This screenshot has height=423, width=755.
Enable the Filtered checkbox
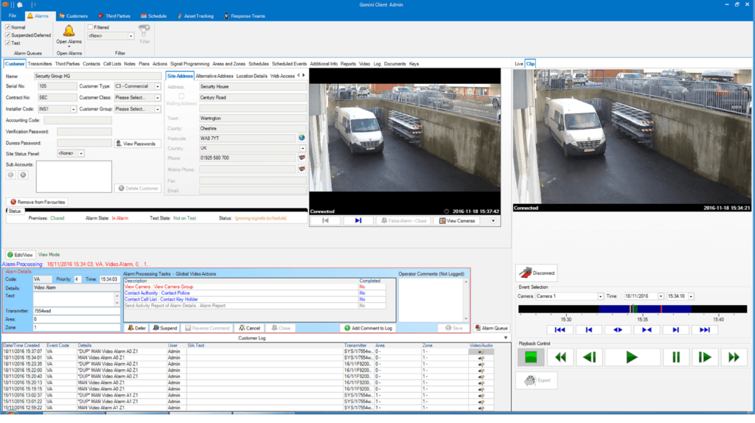click(90, 27)
